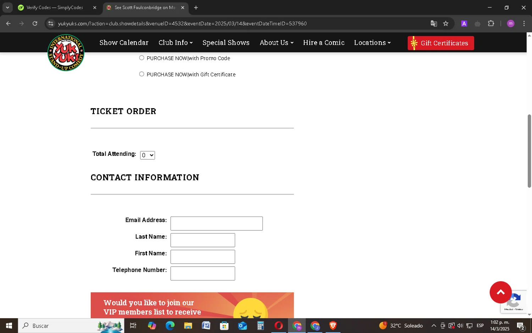Click the browser back arrow
This screenshot has height=333, width=532.
click(x=9, y=23)
